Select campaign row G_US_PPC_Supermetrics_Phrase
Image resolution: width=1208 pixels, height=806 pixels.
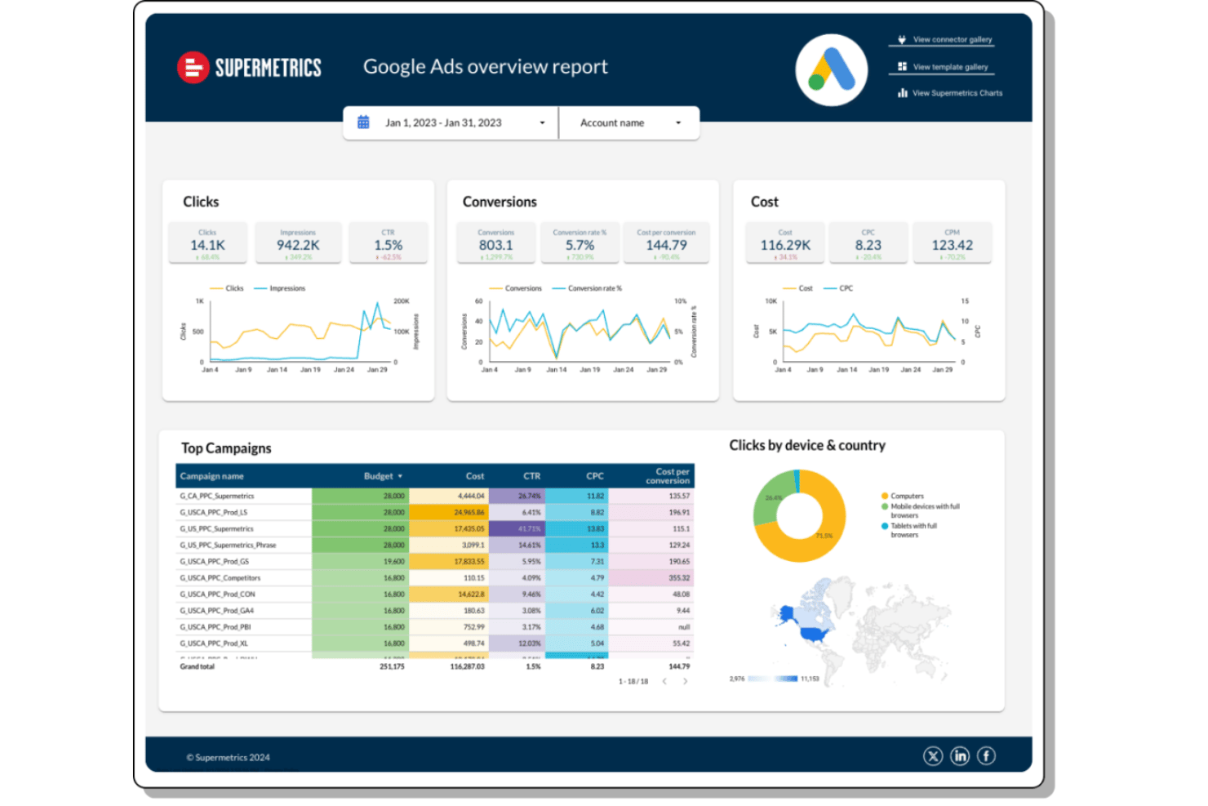point(435,545)
